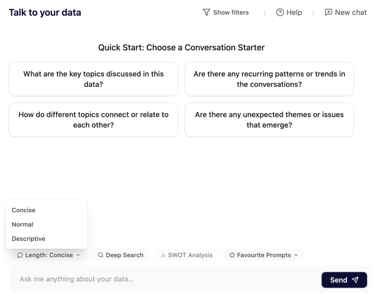Click the bar chart icon on SWOT Analysis
Screen dimensions: 374x294
click(163, 255)
